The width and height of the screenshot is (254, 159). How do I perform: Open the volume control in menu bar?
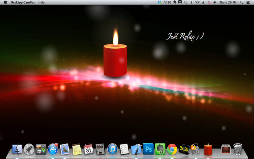(x=215, y=3)
